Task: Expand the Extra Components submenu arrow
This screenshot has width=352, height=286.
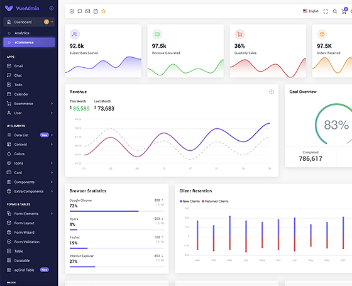Action: (x=52, y=191)
